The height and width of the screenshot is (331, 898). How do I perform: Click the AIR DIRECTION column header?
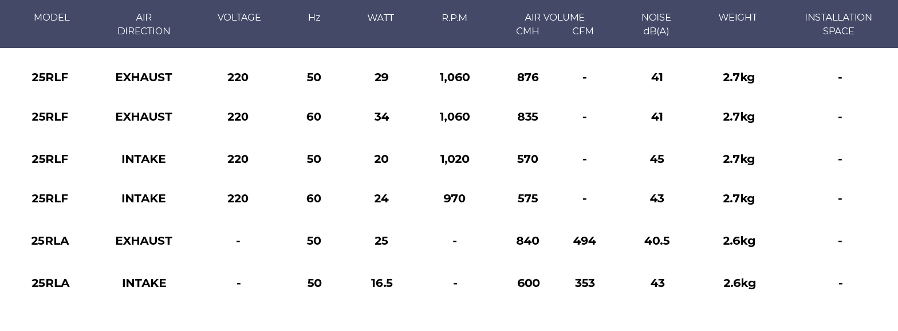click(144, 24)
